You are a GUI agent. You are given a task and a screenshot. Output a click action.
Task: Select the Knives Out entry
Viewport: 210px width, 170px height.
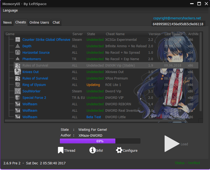[31, 72]
